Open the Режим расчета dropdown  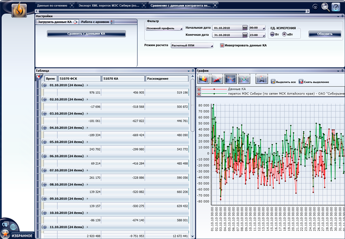pyautogui.click(x=192, y=45)
